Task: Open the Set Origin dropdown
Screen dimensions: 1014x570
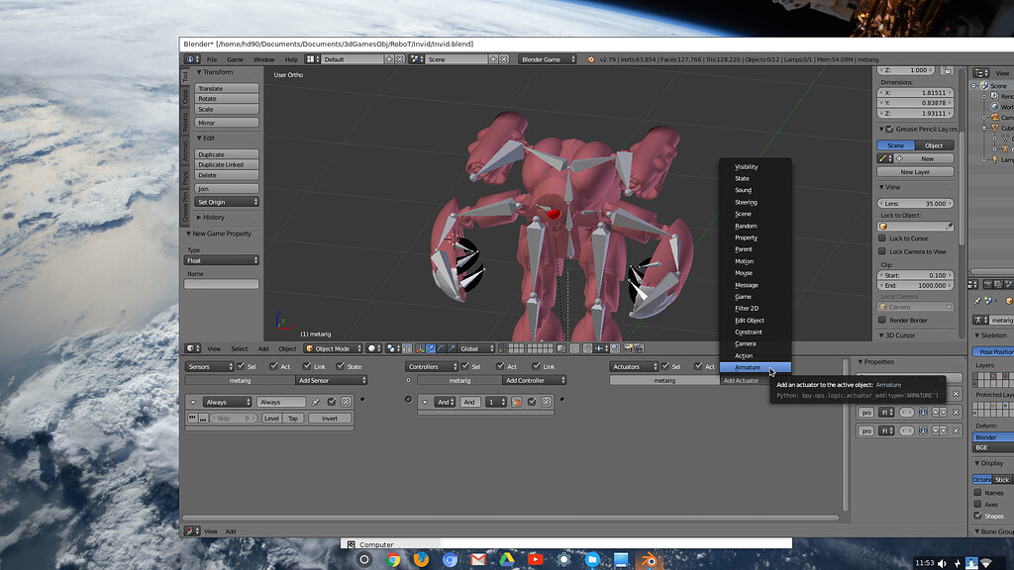Action: (227, 202)
